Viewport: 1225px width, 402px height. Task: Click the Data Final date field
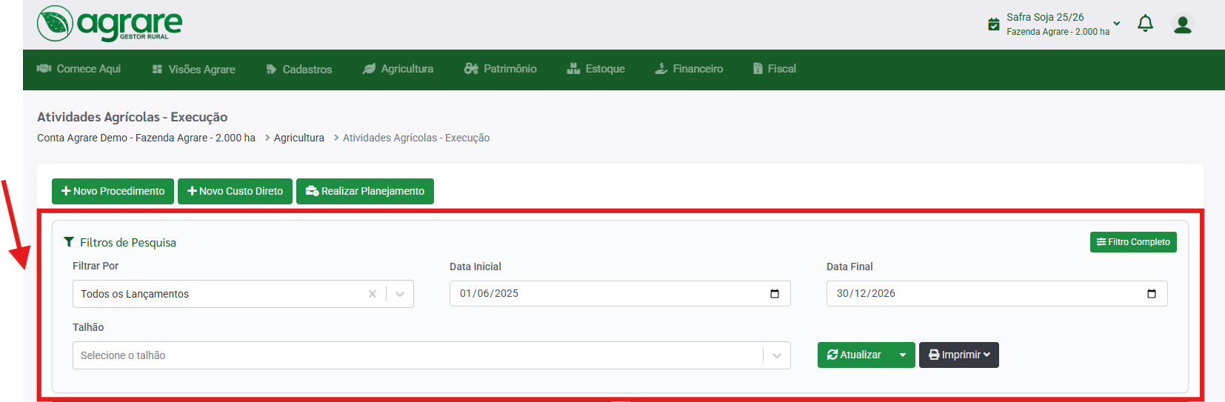pos(997,293)
